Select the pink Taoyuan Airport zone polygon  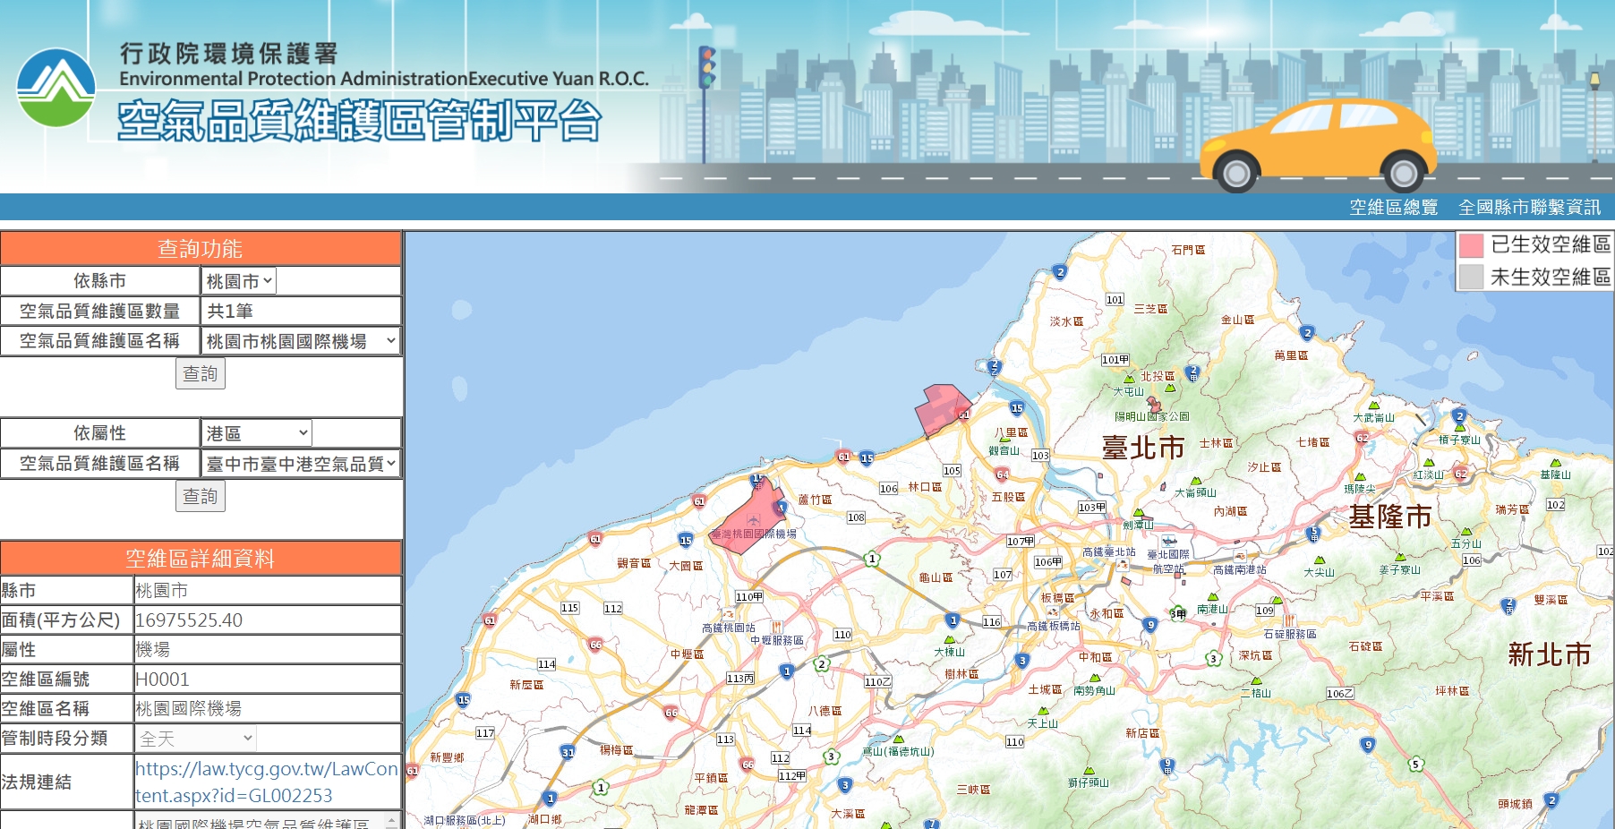click(748, 519)
